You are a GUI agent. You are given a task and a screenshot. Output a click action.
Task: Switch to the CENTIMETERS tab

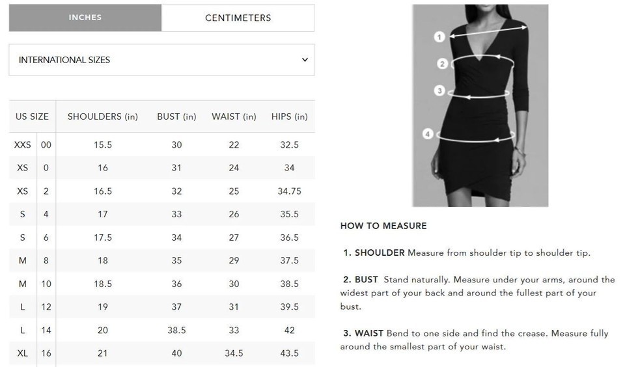[238, 18]
